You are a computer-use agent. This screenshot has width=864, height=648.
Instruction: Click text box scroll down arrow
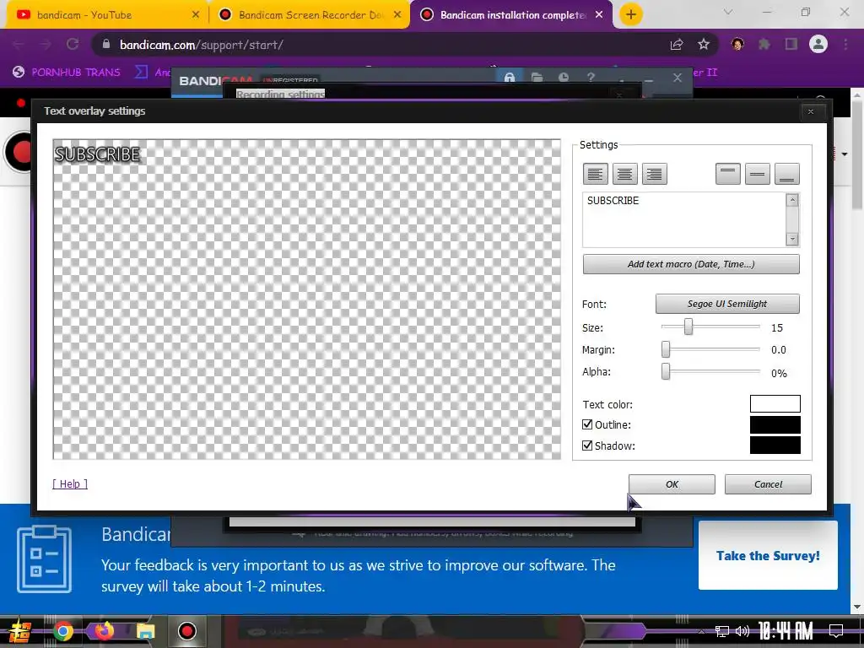pos(792,239)
